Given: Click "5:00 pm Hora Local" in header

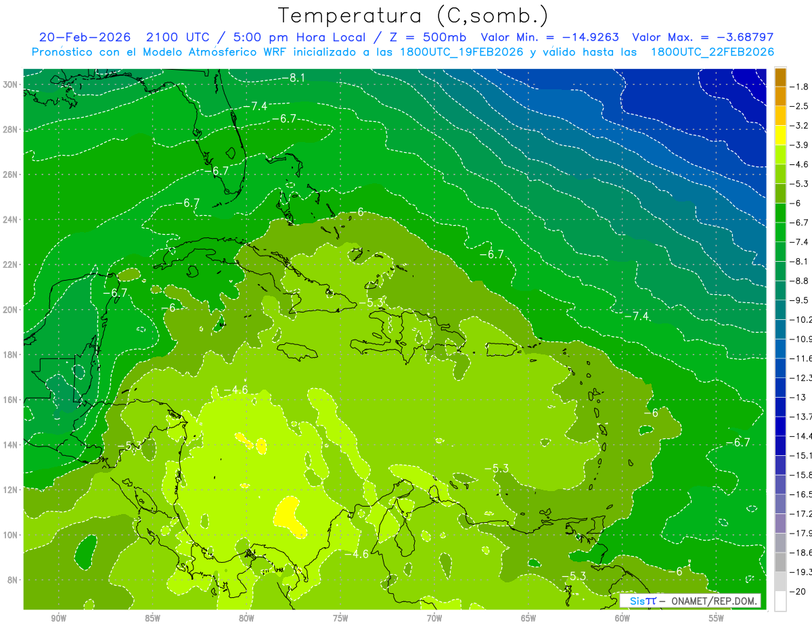Looking at the screenshot, I should (x=301, y=37).
